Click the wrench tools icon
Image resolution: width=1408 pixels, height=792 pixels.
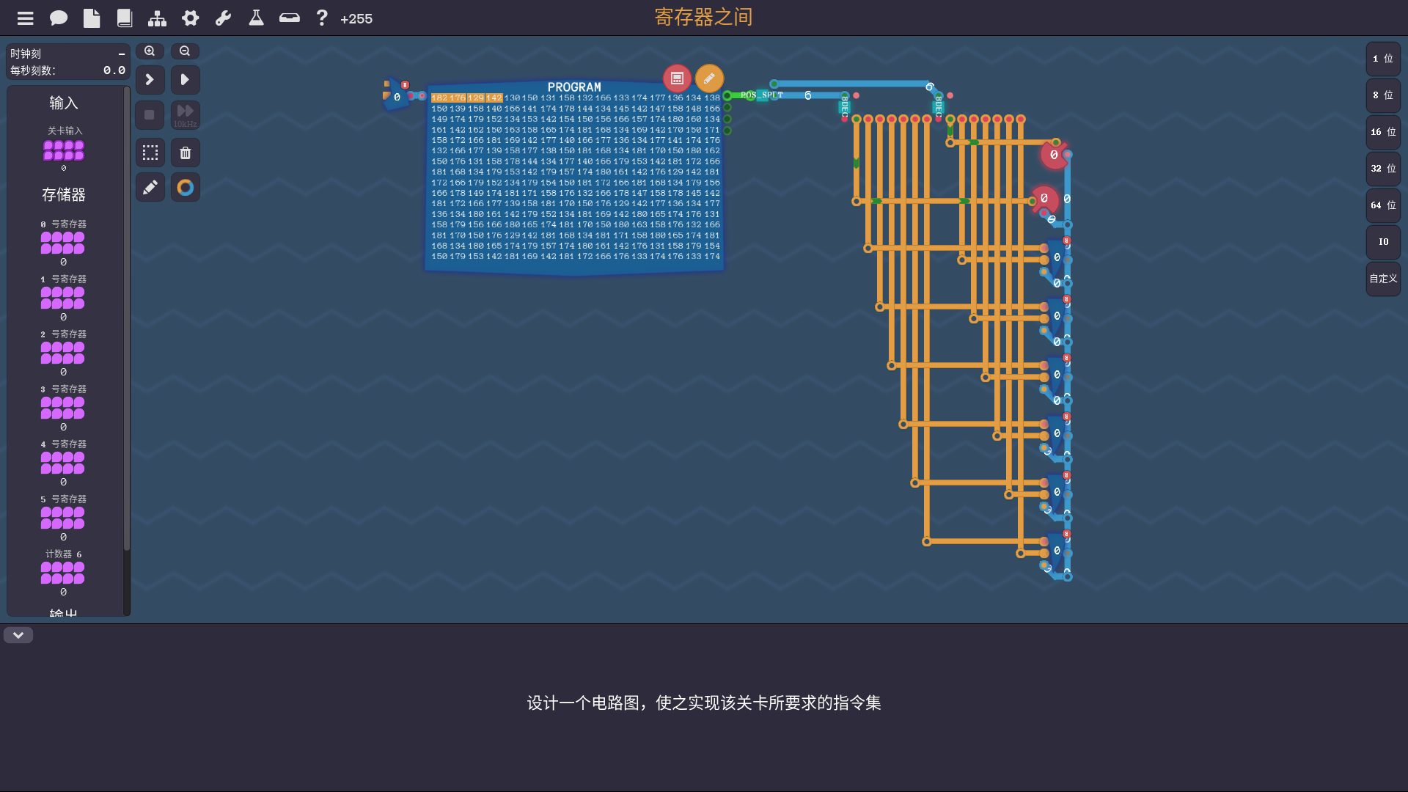(x=223, y=18)
